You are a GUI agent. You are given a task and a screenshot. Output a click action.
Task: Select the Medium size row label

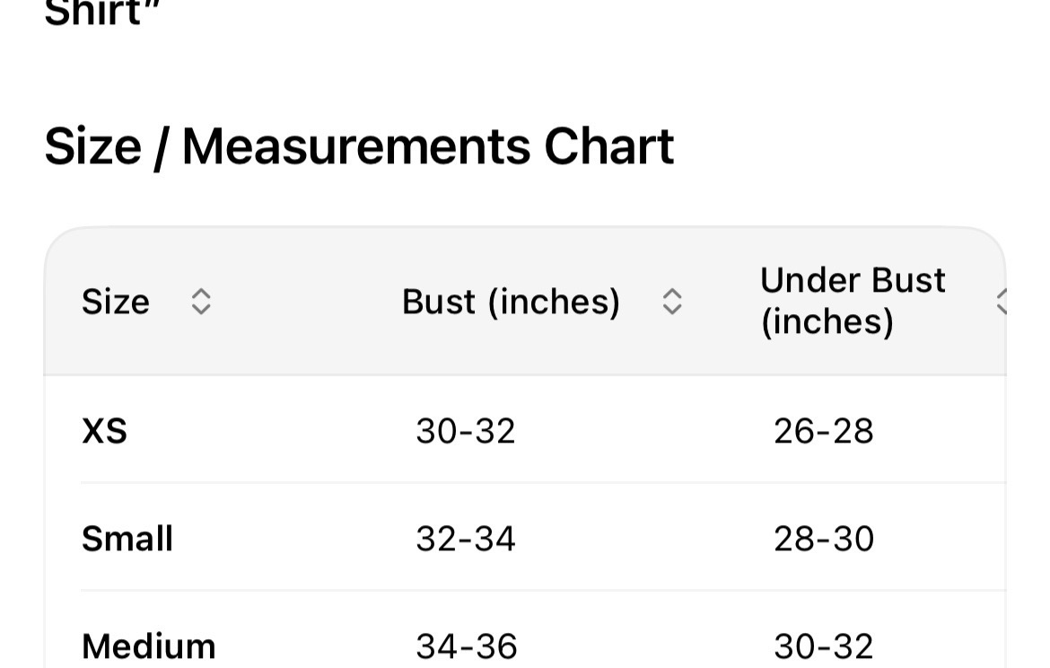click(149, 646)
